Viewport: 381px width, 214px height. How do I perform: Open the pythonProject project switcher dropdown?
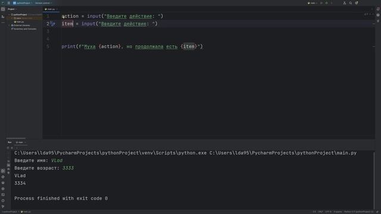click(23, 3)
